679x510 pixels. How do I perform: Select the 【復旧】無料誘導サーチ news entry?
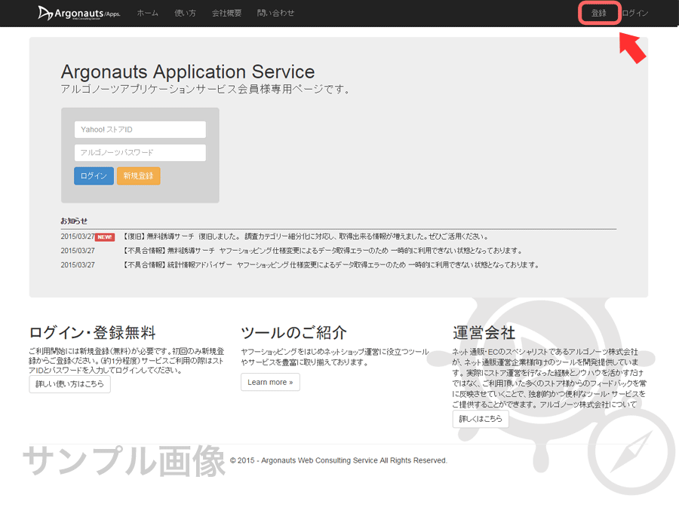[x=306, y=237]
